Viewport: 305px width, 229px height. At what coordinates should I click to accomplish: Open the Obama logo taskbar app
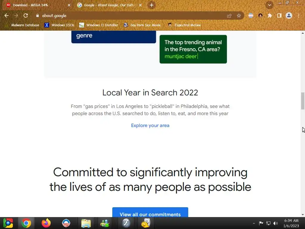coord(66,223)
